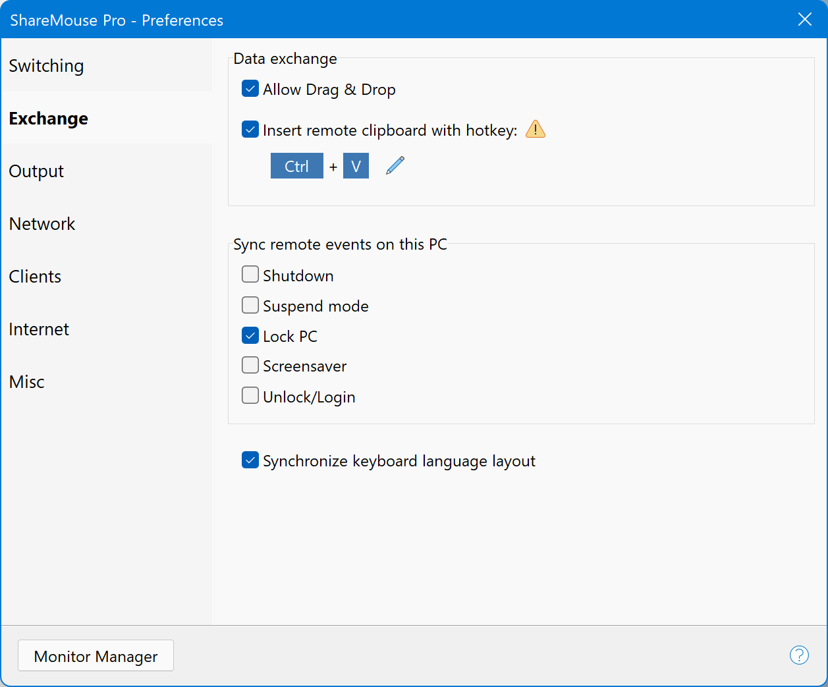This screenshot has height=687, width=828.
Task: Click the 'Data exchange' group title
Action: coord(285,59)
